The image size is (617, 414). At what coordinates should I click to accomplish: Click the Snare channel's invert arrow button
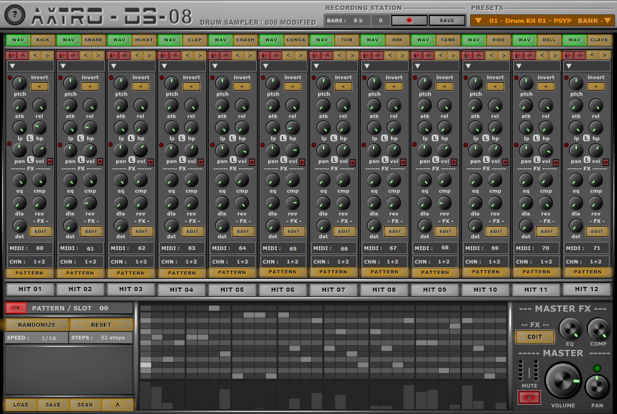pyautogui.click(x=90, y=86)
